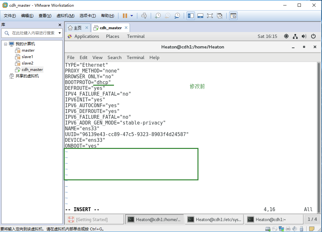Viewport: 322px width, 232px height.
Task: Open the Terminal app menu in top bar
Action: point(136,37)
